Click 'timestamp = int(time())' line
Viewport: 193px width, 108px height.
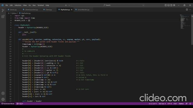33,44
